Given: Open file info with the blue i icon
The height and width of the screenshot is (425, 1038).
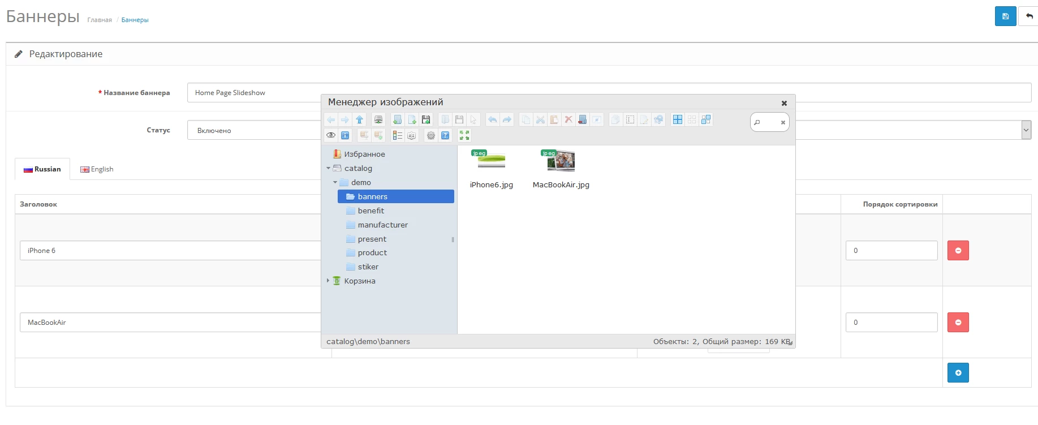Looking at the screenshot, I should (345, 135).
